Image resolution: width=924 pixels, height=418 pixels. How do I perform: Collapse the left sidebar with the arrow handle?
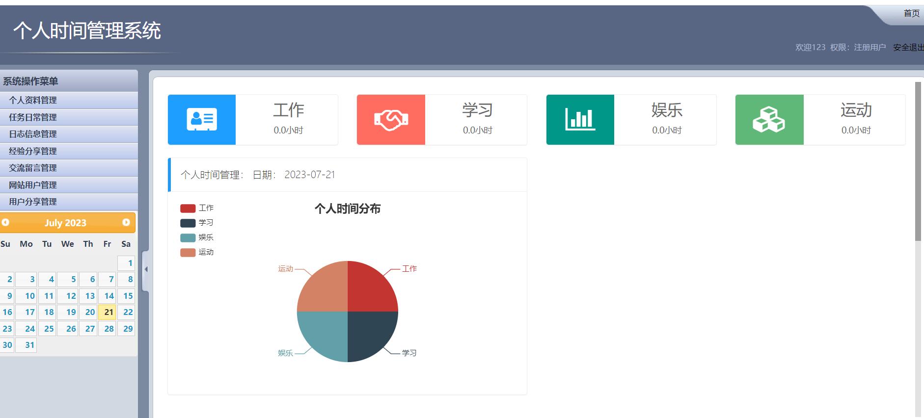[146, 269]
